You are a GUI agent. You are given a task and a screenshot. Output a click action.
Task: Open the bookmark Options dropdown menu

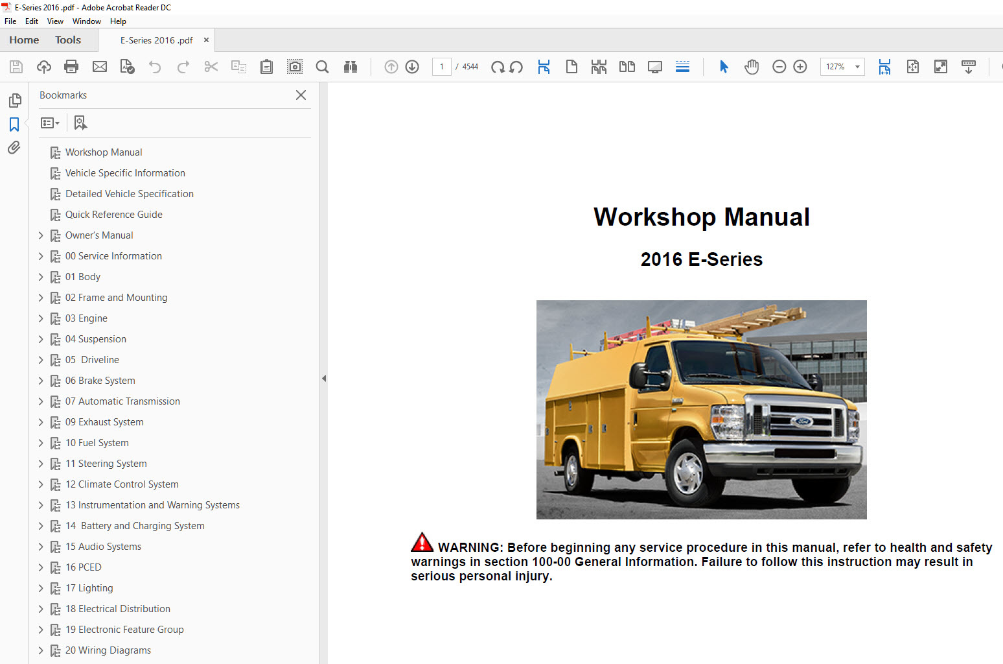point(50,123)
